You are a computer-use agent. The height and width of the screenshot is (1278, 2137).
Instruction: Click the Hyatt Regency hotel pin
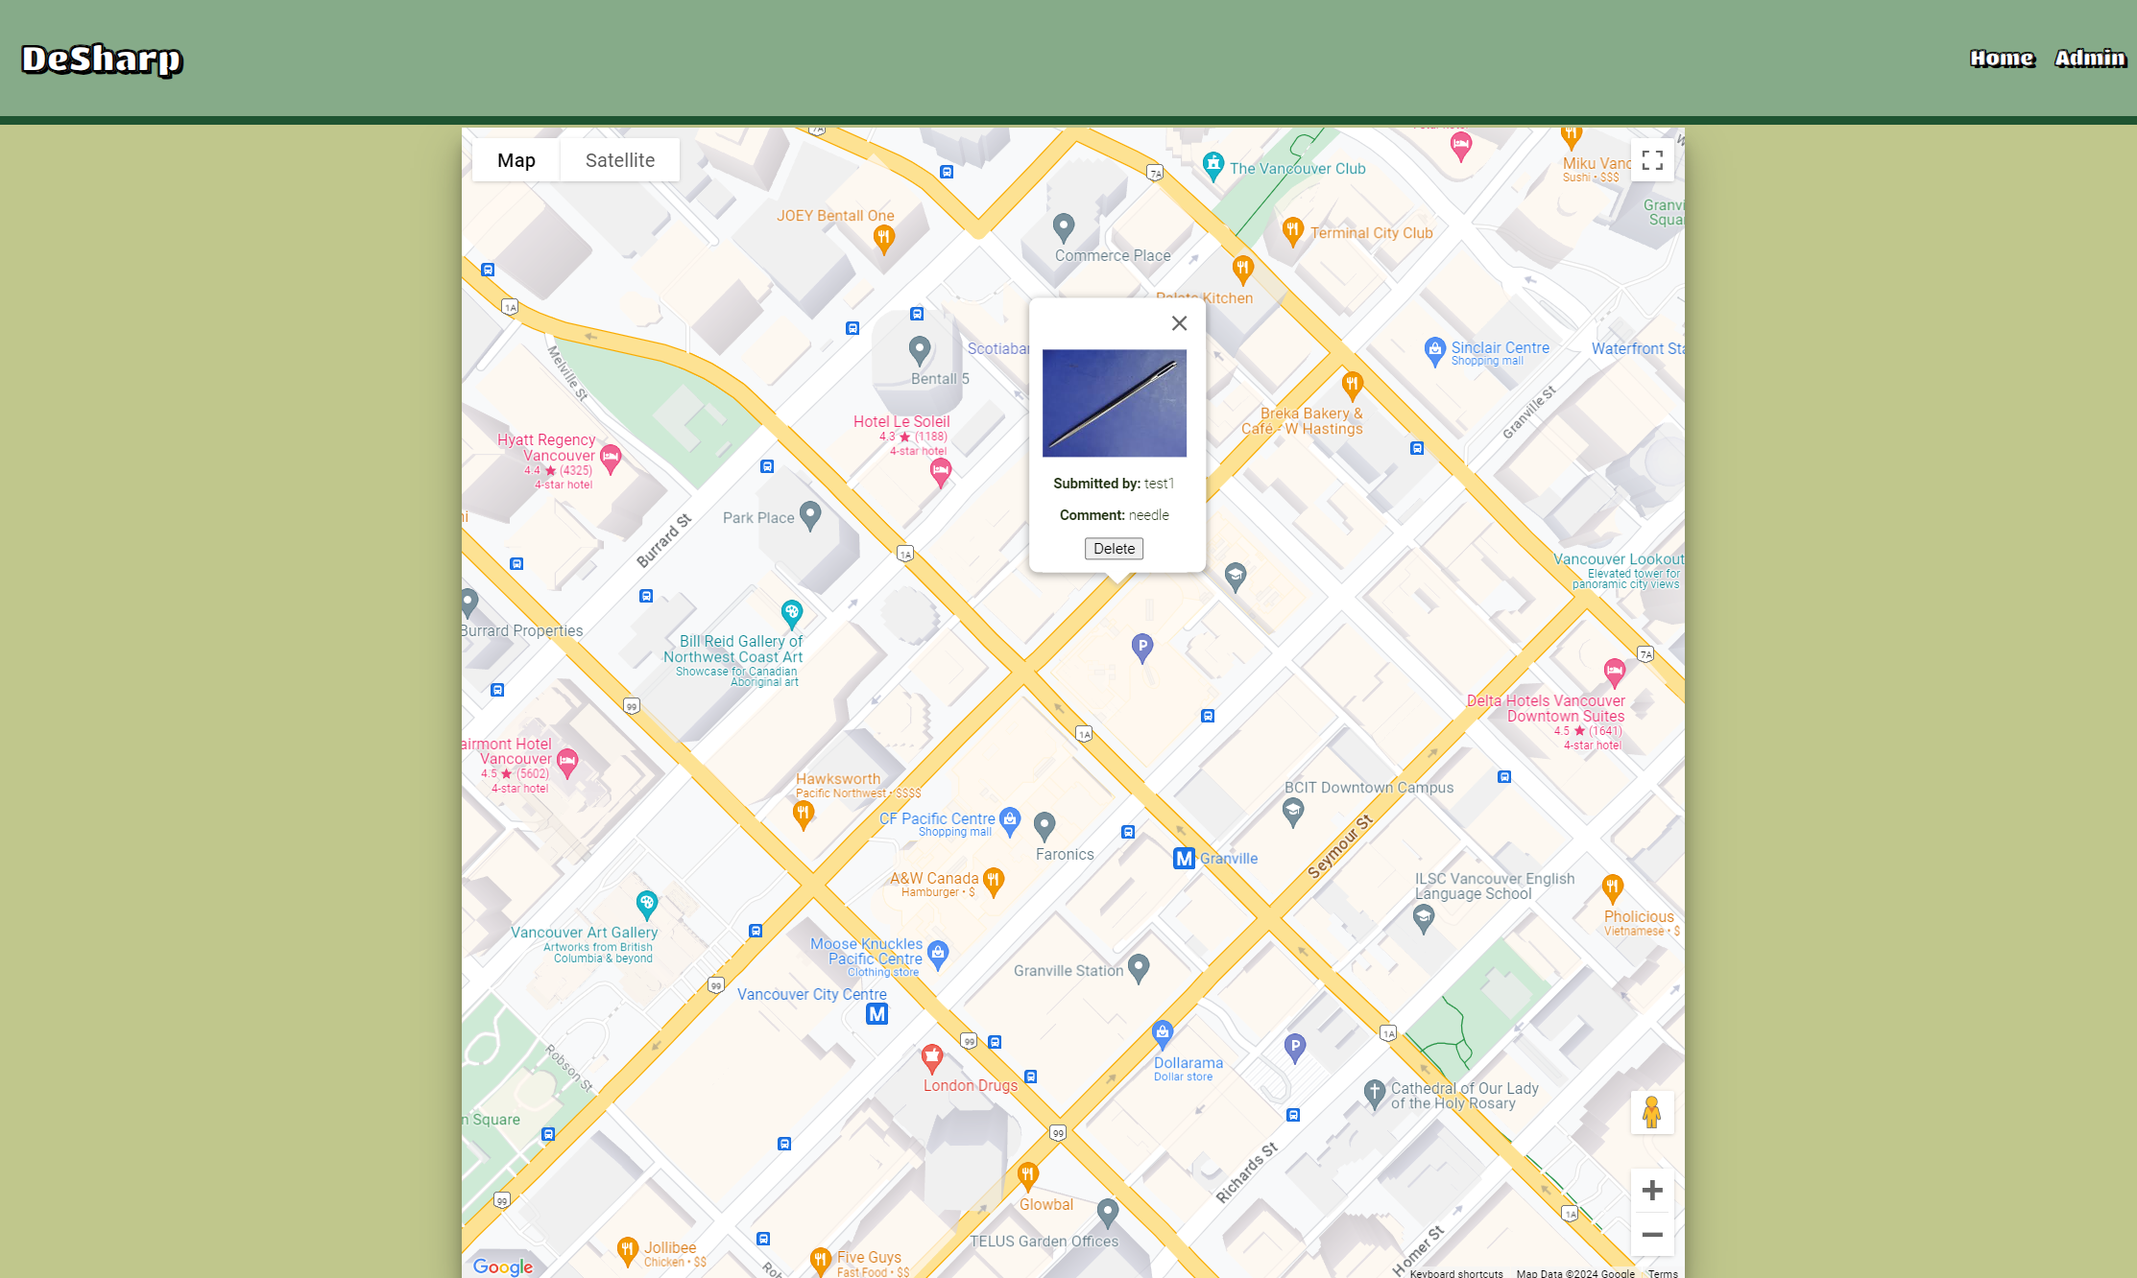tap(611, 457)
